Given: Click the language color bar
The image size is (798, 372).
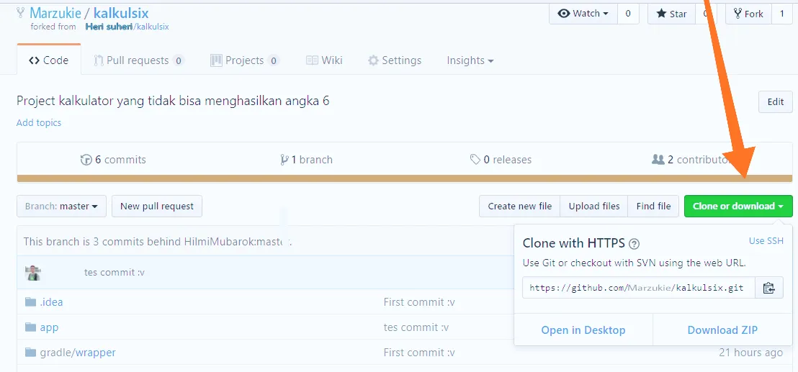Looking at the screenshot, I should point(405,178).
